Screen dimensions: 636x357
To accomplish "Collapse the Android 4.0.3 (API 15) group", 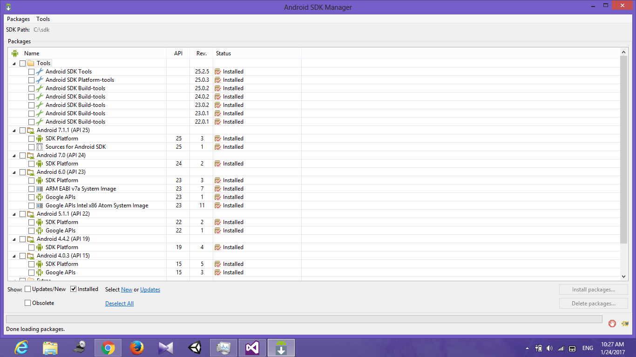I will (x=14, y=256).
